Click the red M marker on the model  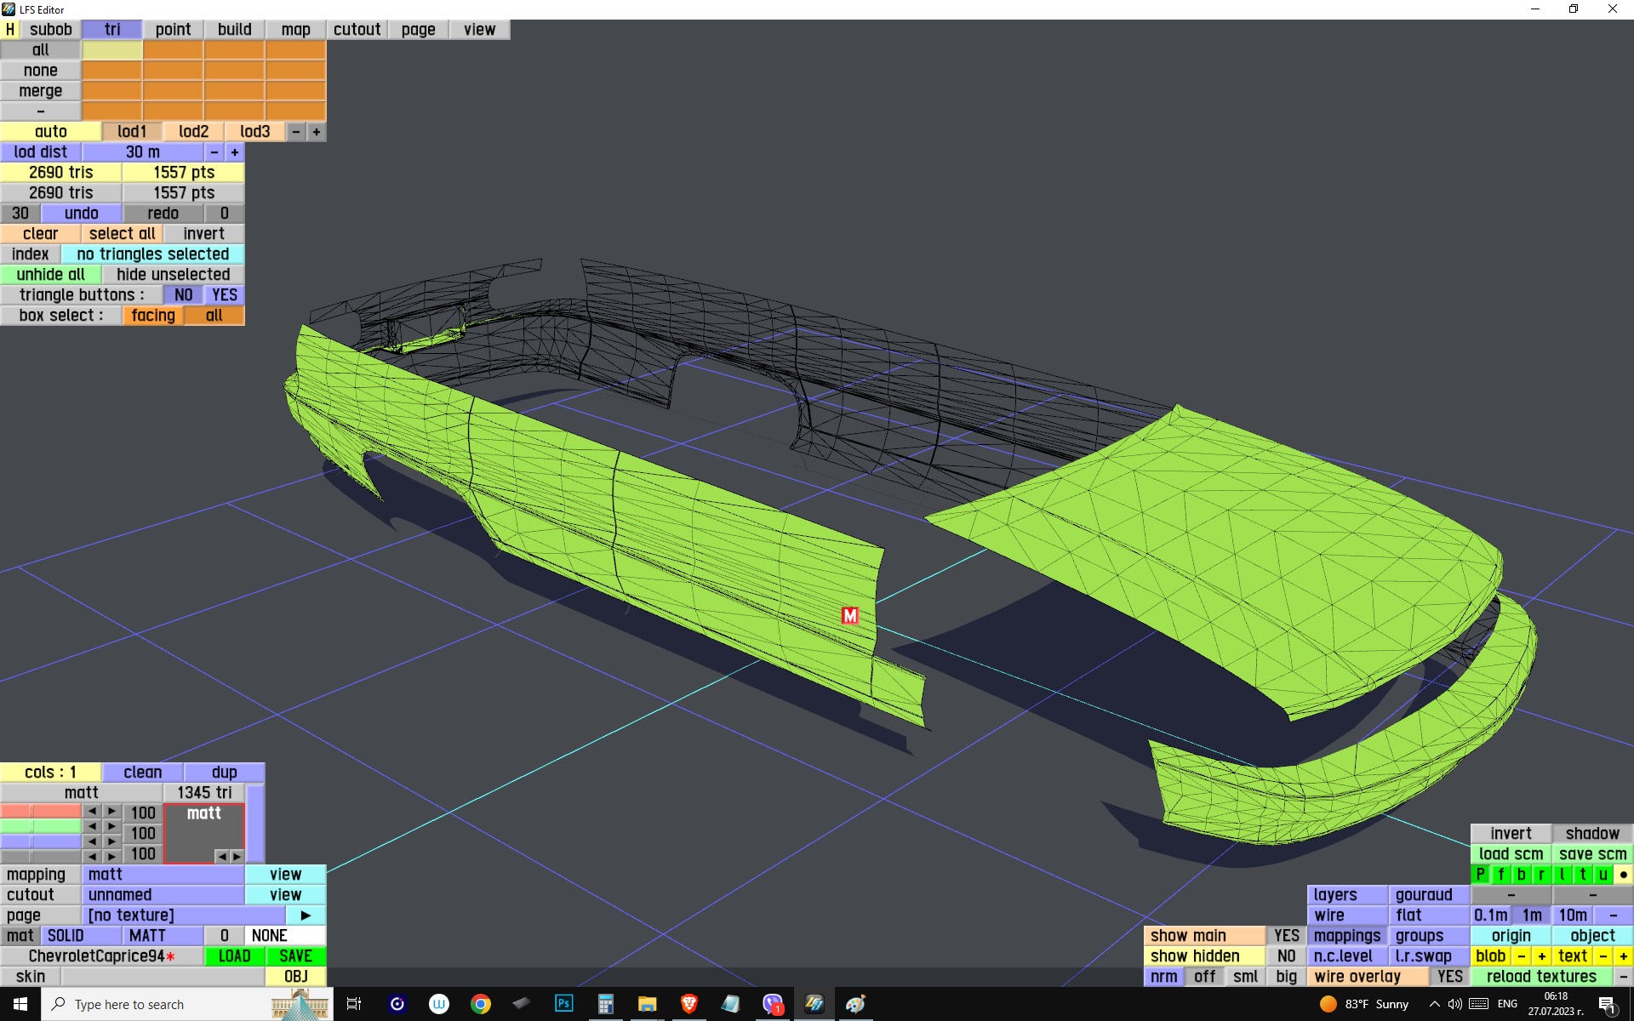(x=849, y=615)
